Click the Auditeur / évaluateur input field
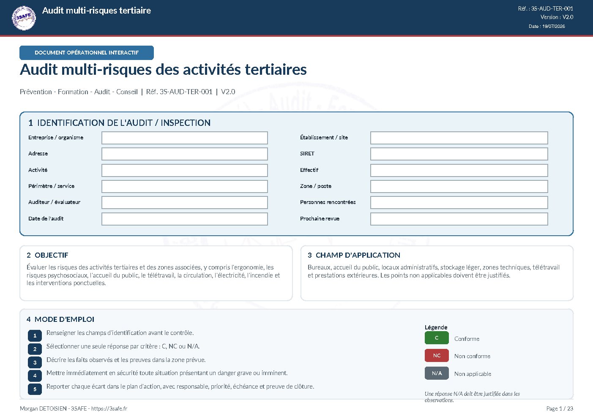 tap(185, 202)
